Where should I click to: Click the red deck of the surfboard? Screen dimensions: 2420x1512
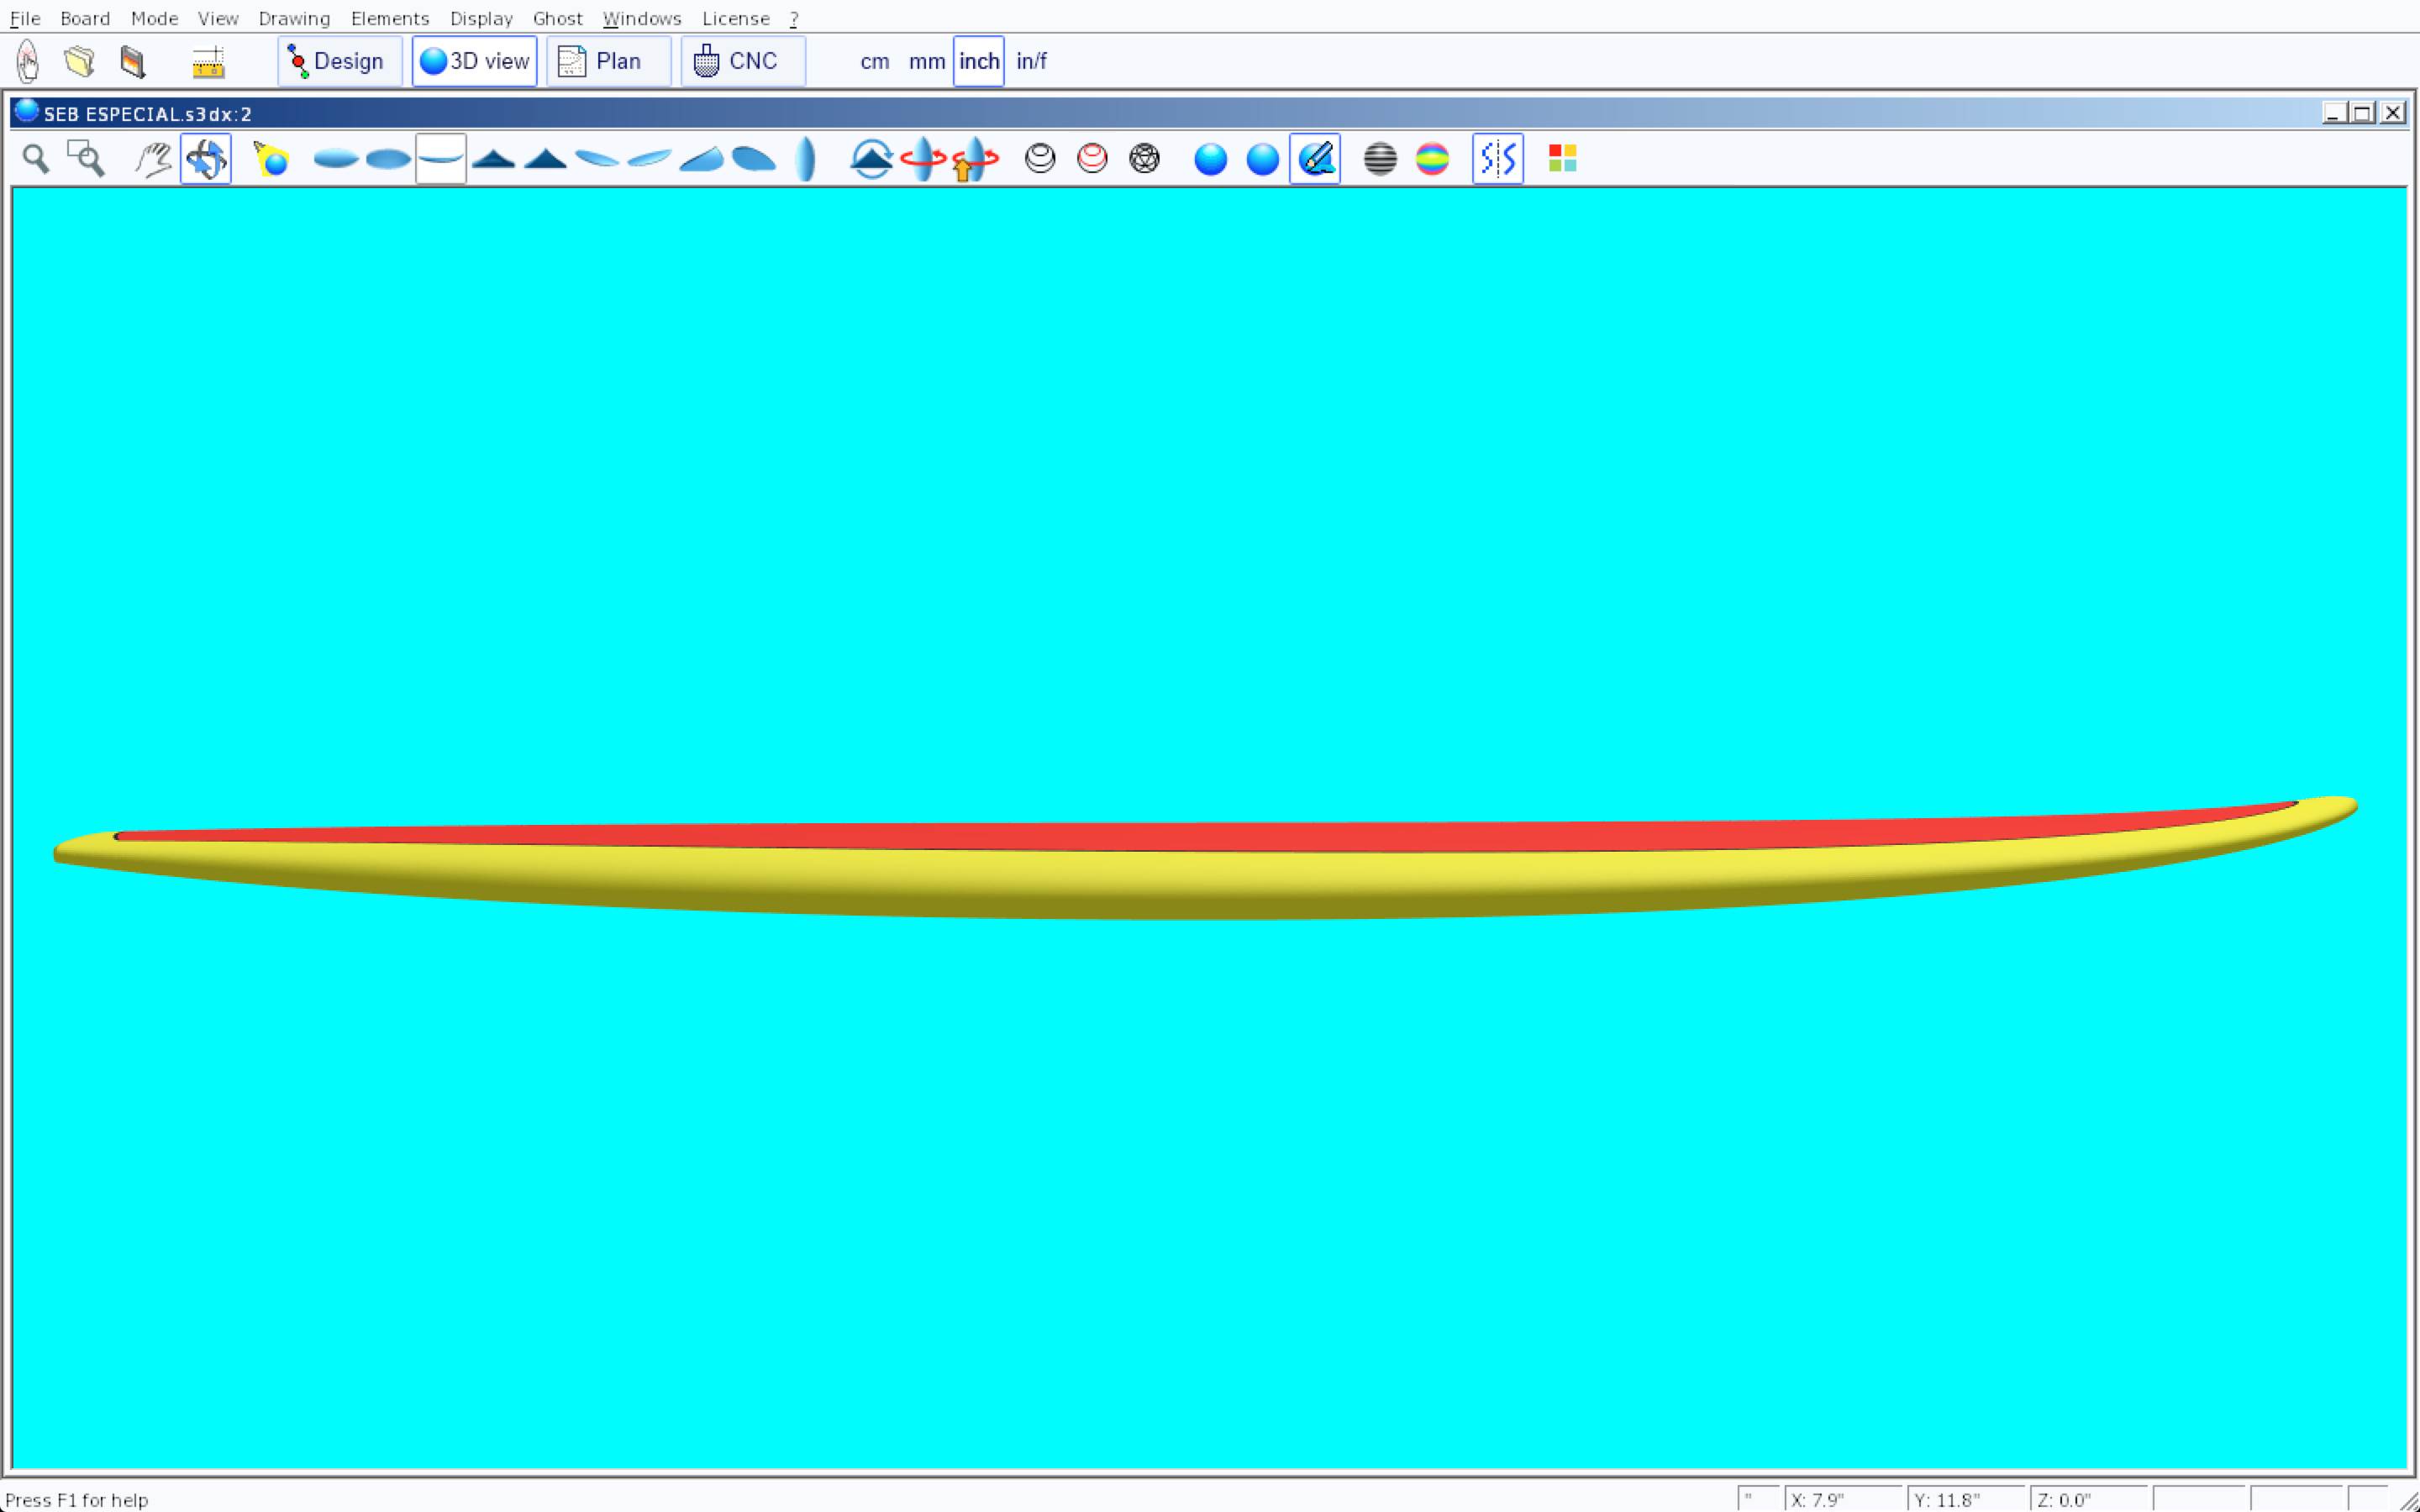(x=1200, y=836)
